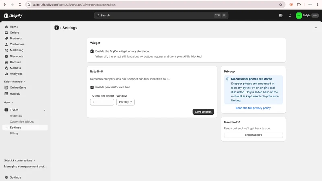Click the Content icon in the sidebar
322x181 pixels.
click(6, 62)
